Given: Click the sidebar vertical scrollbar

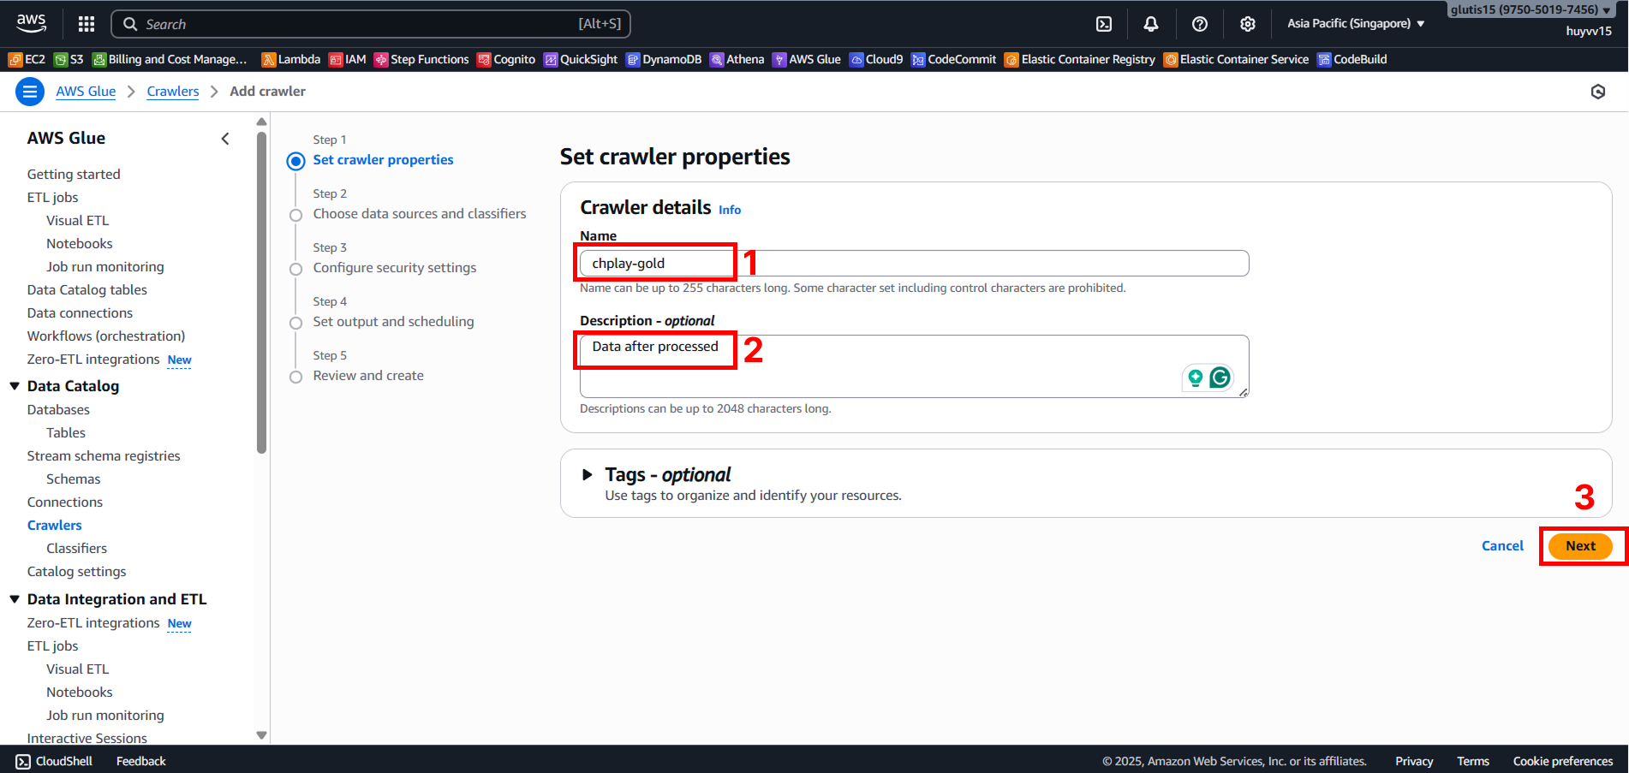Looking at the screenshot, I should coord(262,291).
